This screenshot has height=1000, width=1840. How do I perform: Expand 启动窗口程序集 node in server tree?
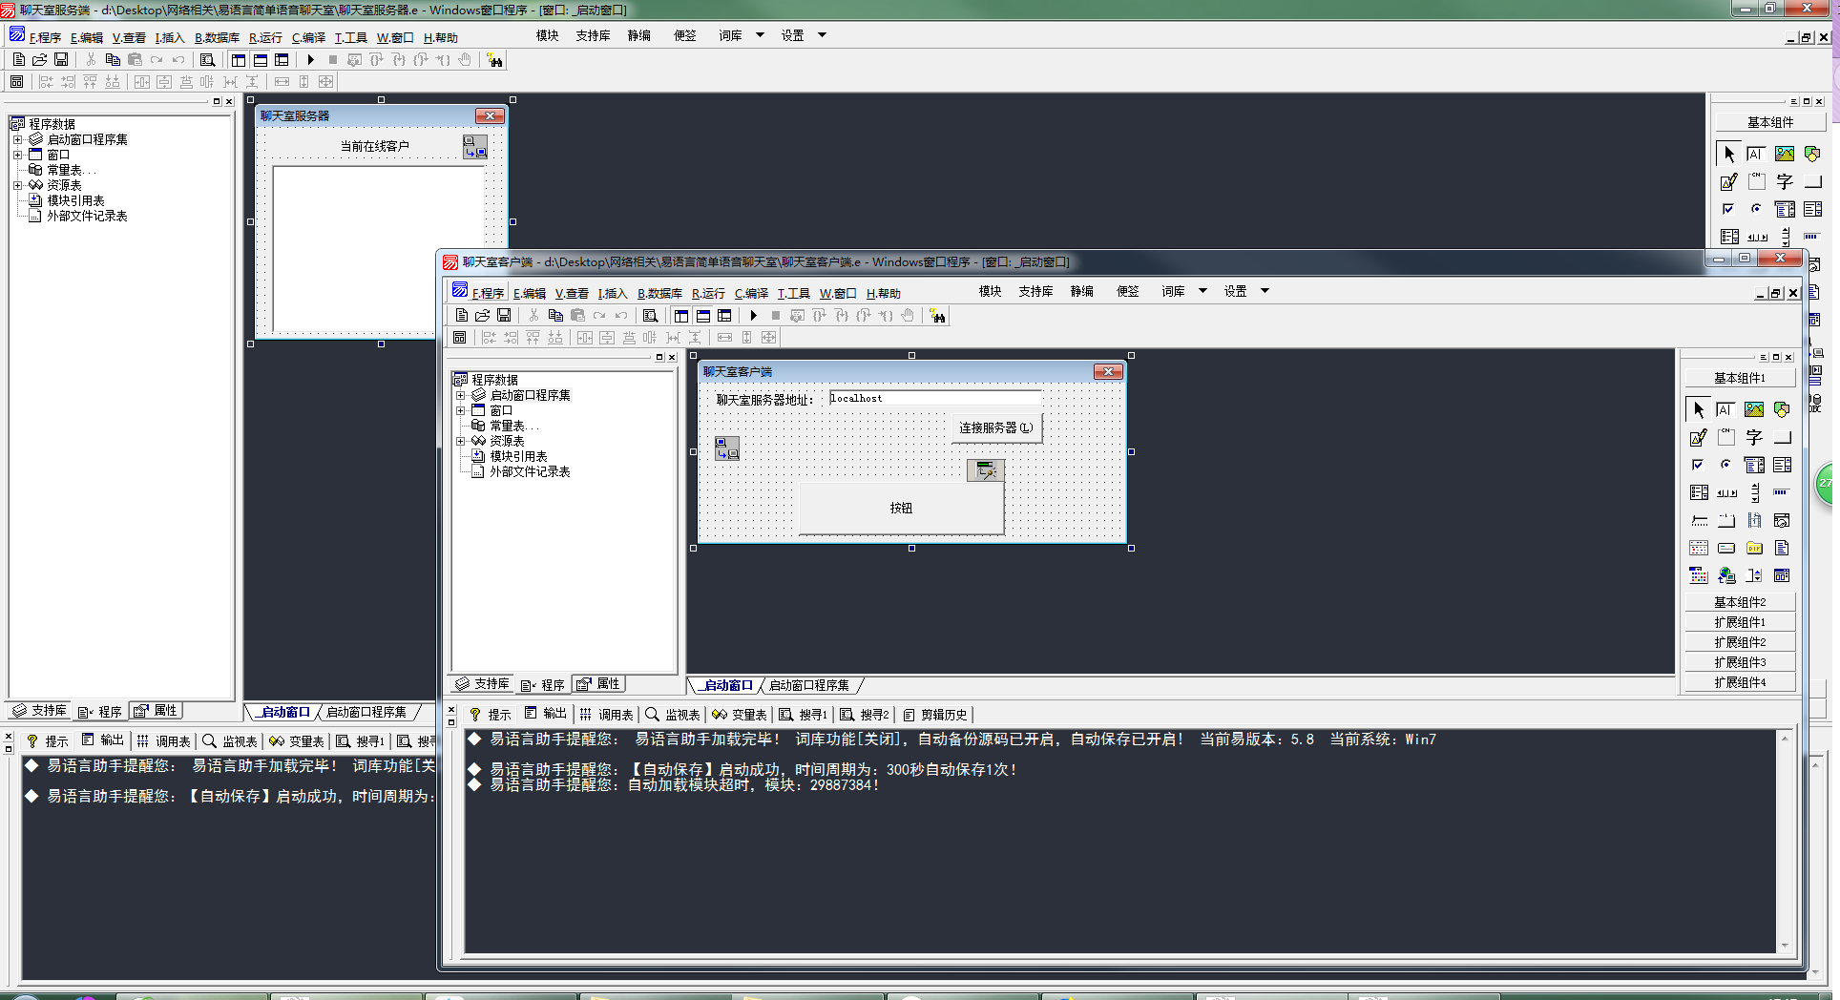tap(17, 139)
